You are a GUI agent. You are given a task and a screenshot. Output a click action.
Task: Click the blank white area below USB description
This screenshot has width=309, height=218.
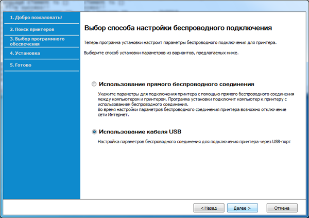point(195,170)
